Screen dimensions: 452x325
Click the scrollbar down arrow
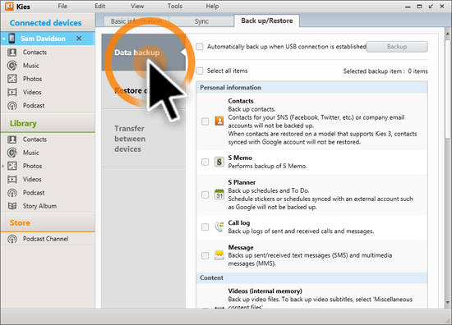click(448, 302)
